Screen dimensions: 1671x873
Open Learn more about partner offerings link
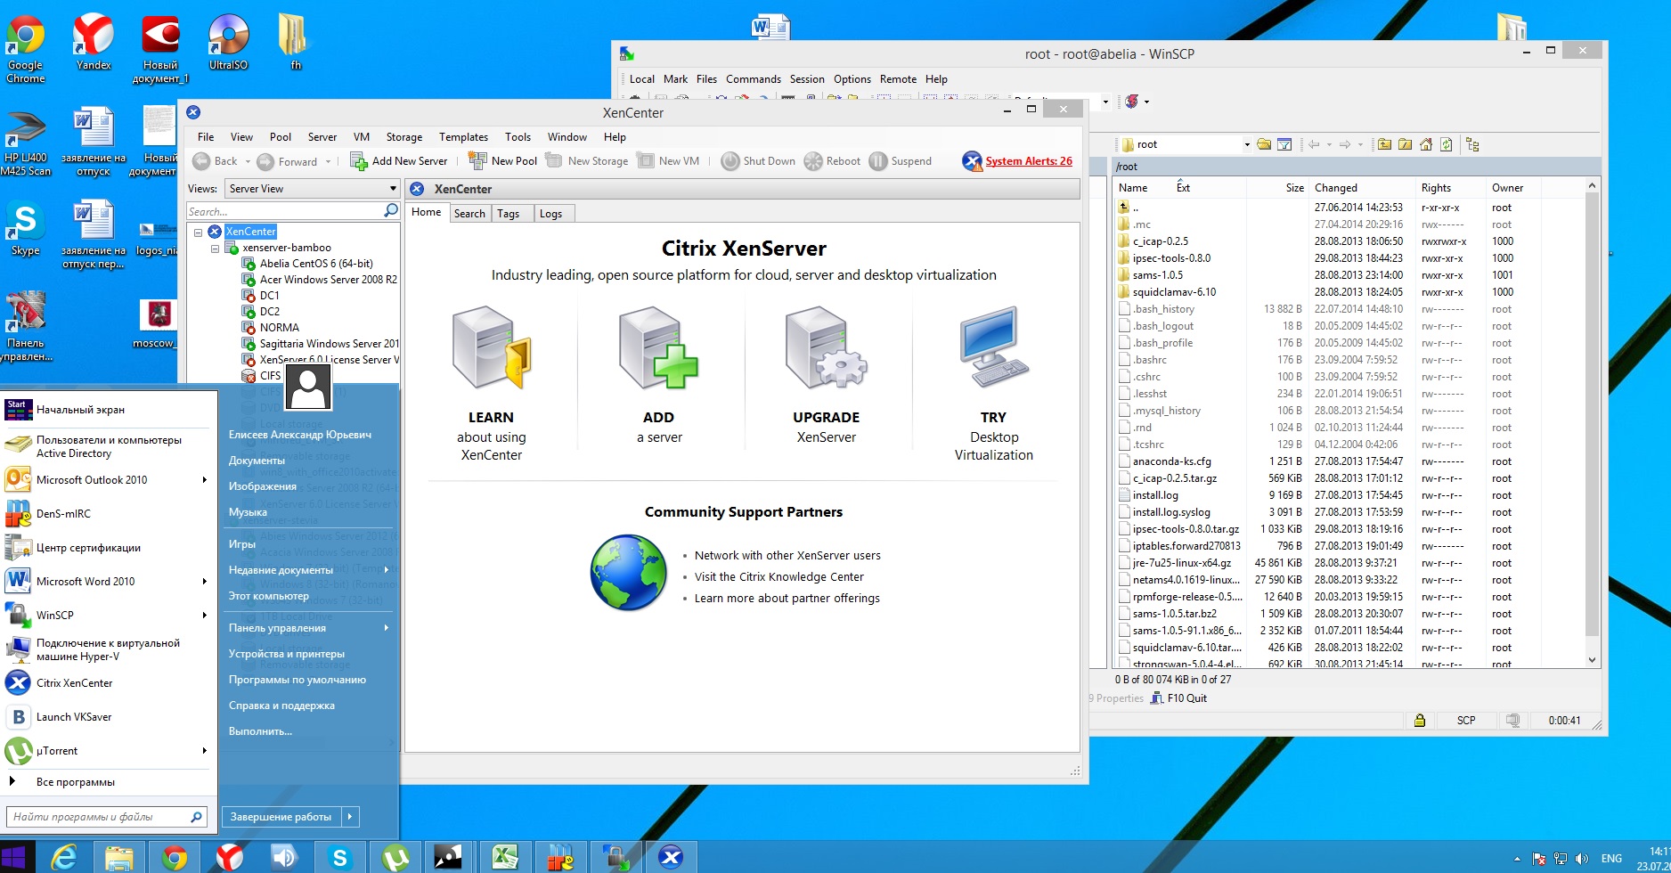tap(787, 598)
